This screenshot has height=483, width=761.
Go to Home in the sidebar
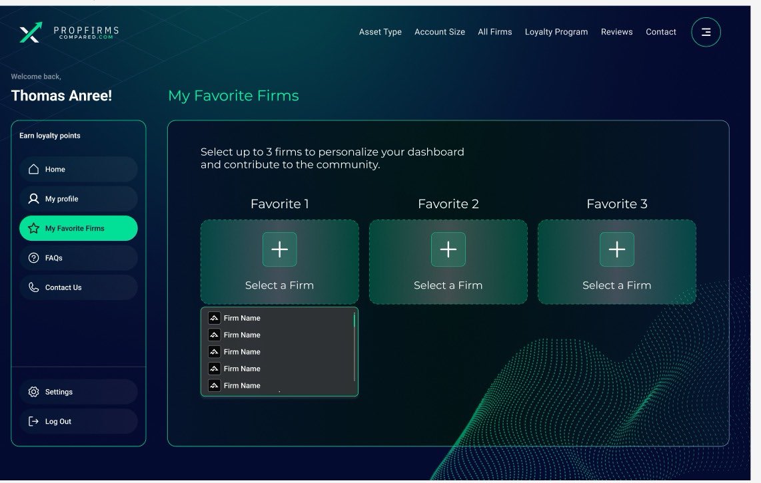[x=79, y=169]
